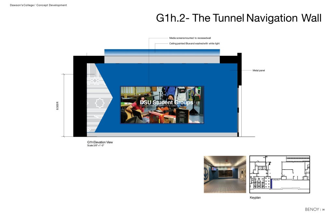
Task: Click the 8.500 ft dimension label
Action: [x=58, y=106]
